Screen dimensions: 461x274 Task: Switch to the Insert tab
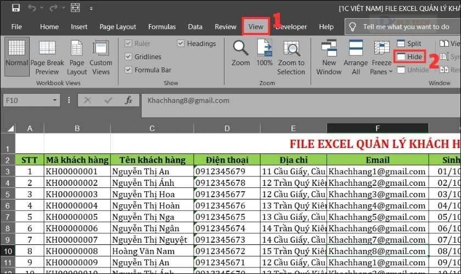coord(79,27)
